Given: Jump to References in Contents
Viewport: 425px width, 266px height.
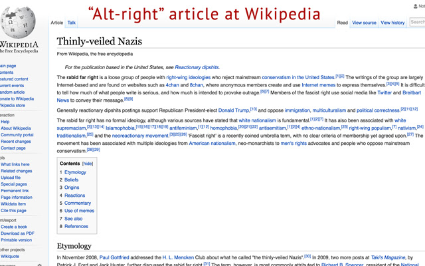Looking at the screenshot, I should pos(76,226).
